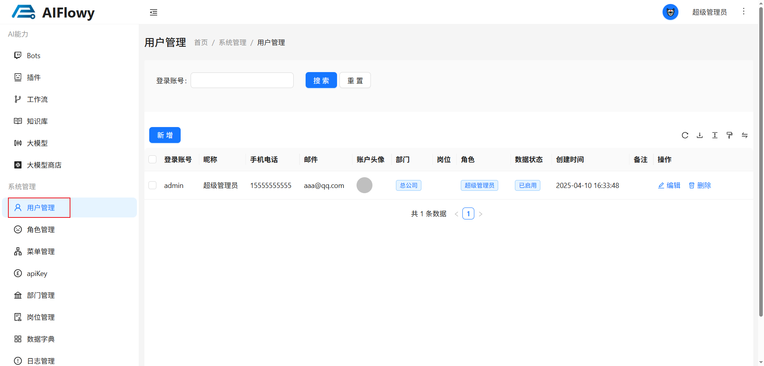
Task: Open the row height adjustment icon
Action: [715, 135]
